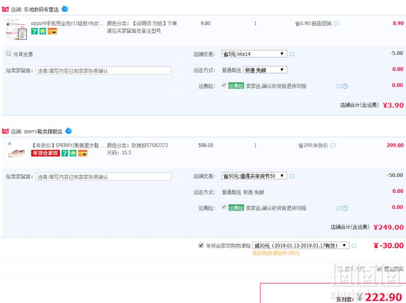Image resolution: width=406 pixels, height=303 pixels.
Task: Click Tmall logo beside 乐地数码专营店
Action: pyautogui.click(x=5, y=9)
